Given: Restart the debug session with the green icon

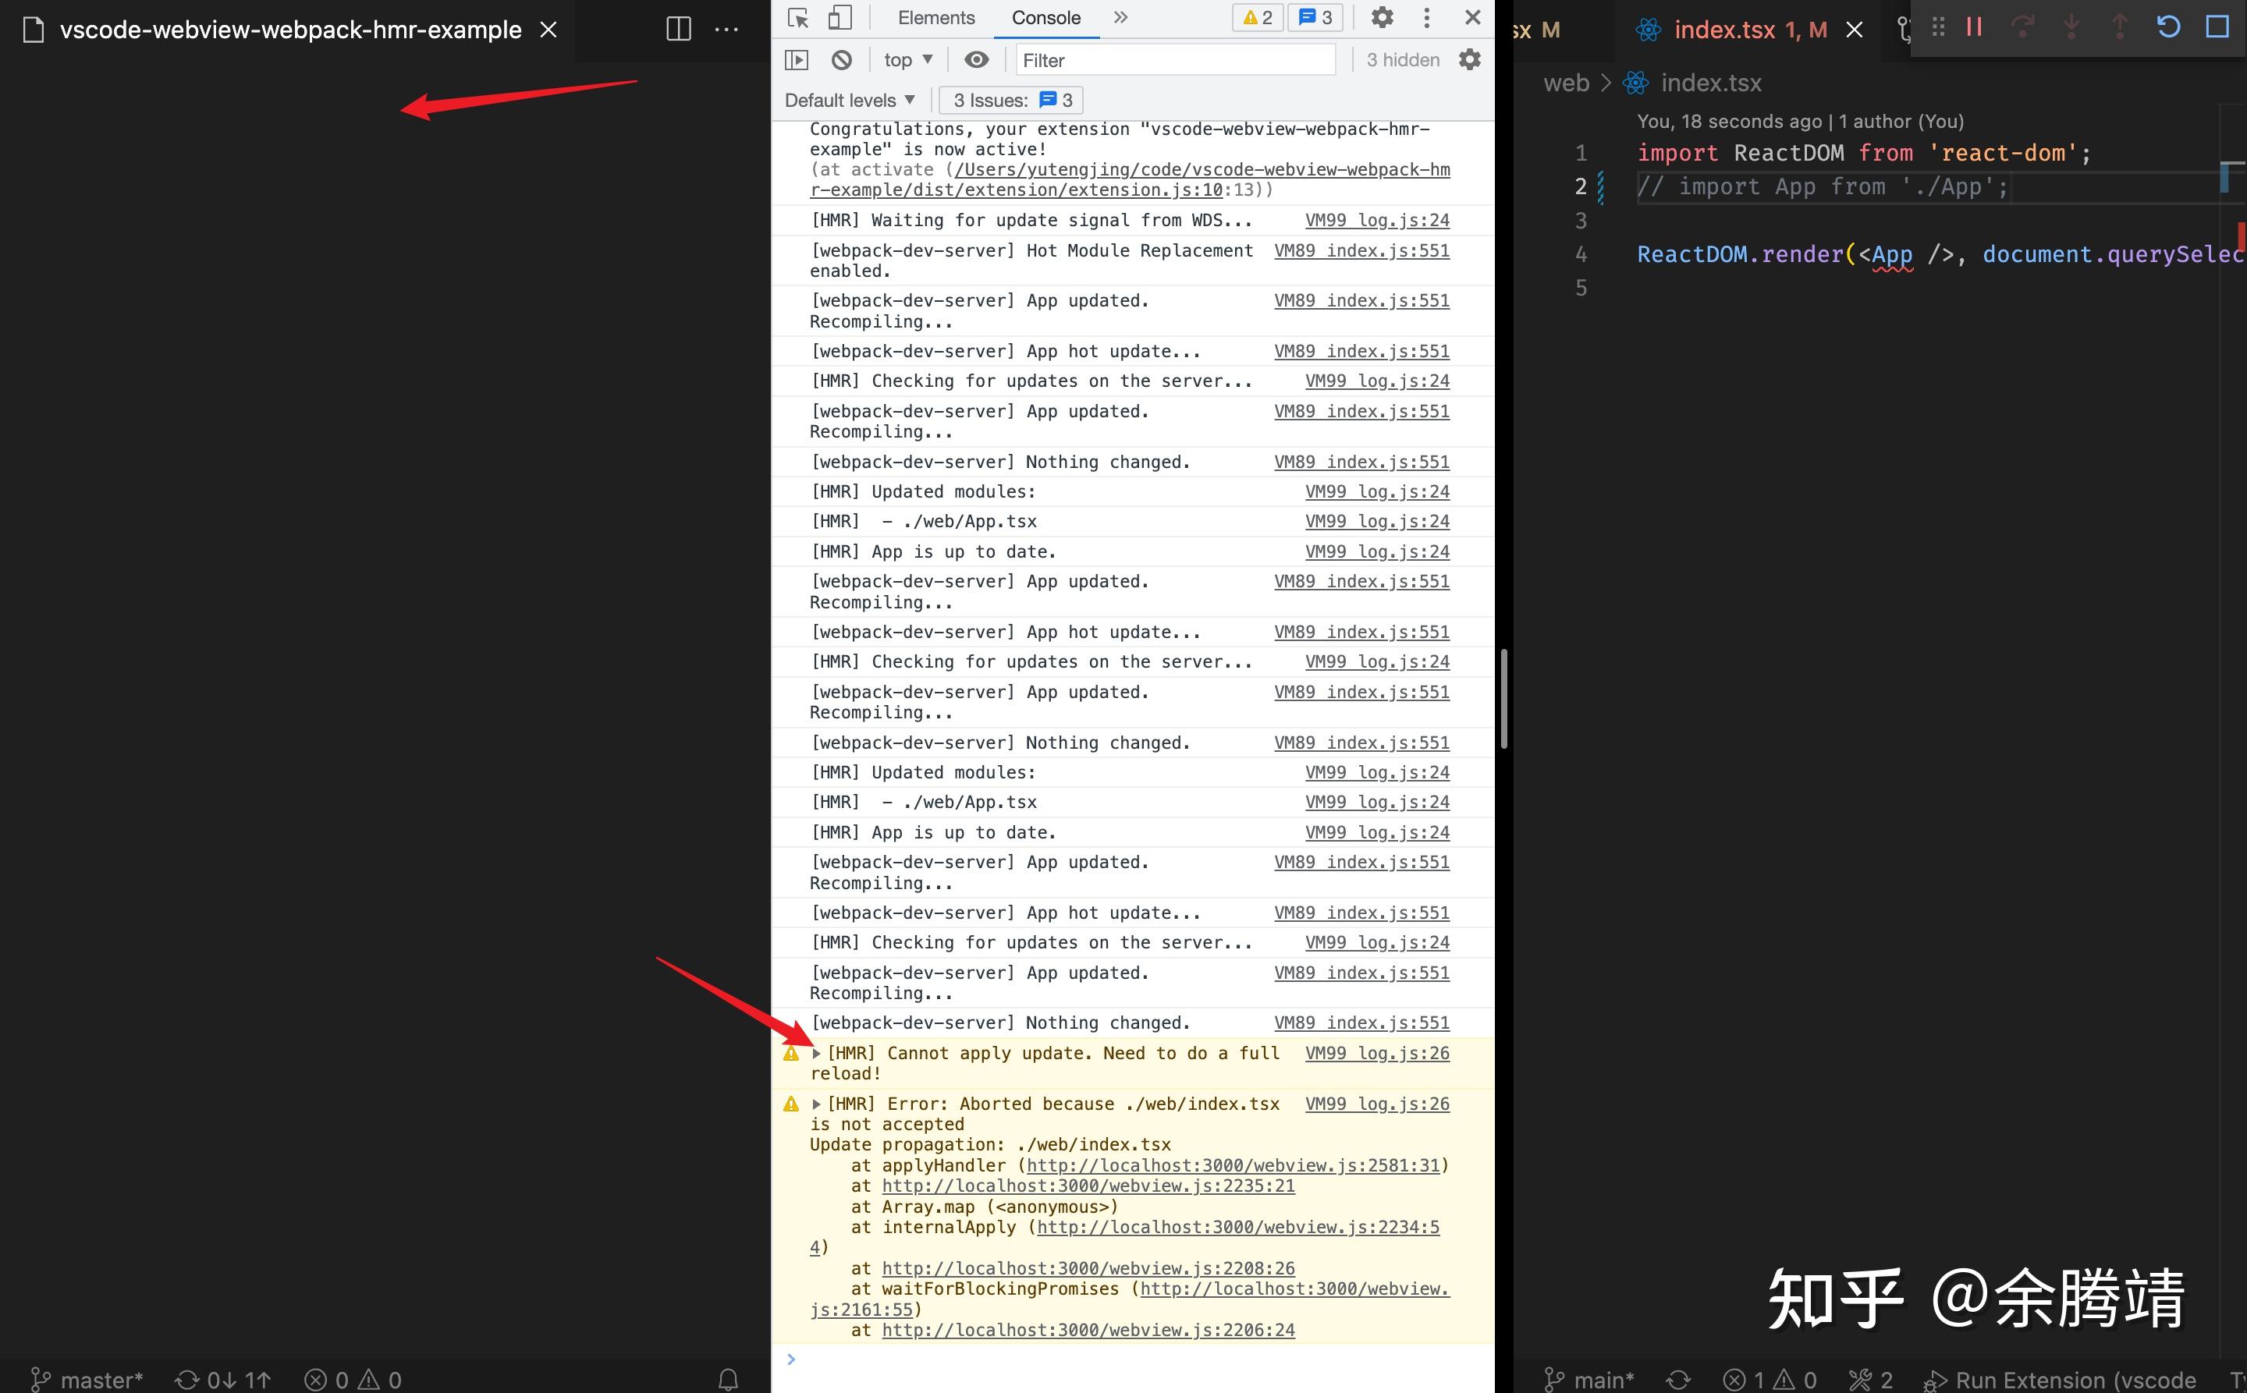Looking at the screenshot, I should click(2167, 27).
